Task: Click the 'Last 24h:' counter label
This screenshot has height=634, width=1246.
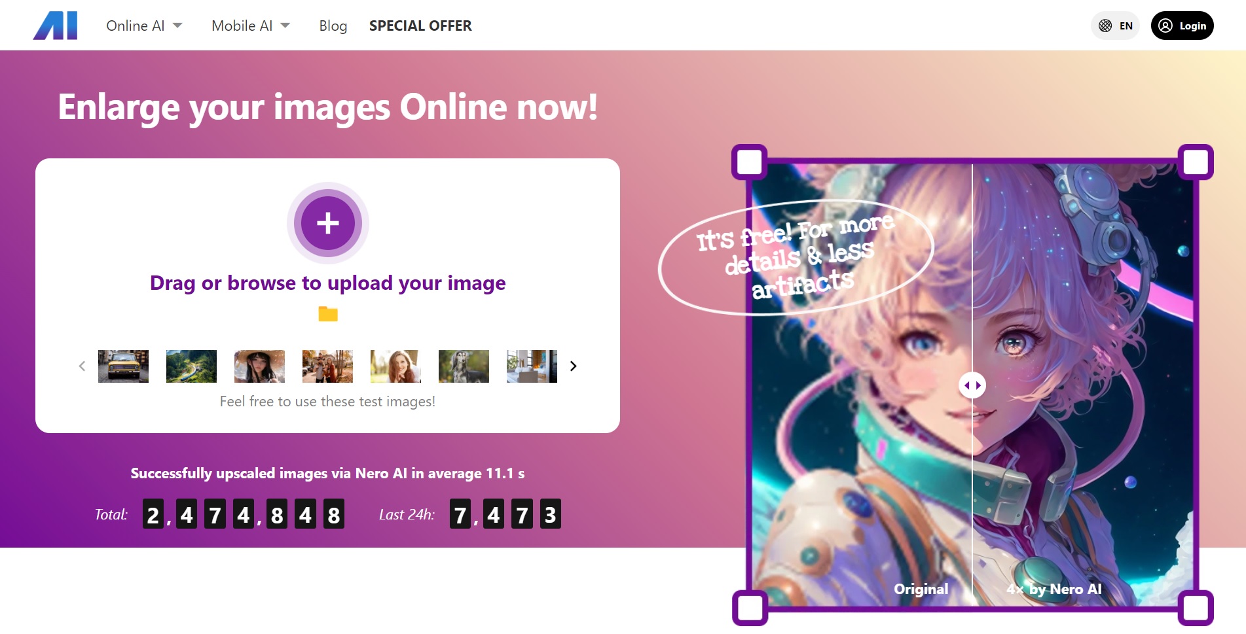Action: [x=407, y=514]
